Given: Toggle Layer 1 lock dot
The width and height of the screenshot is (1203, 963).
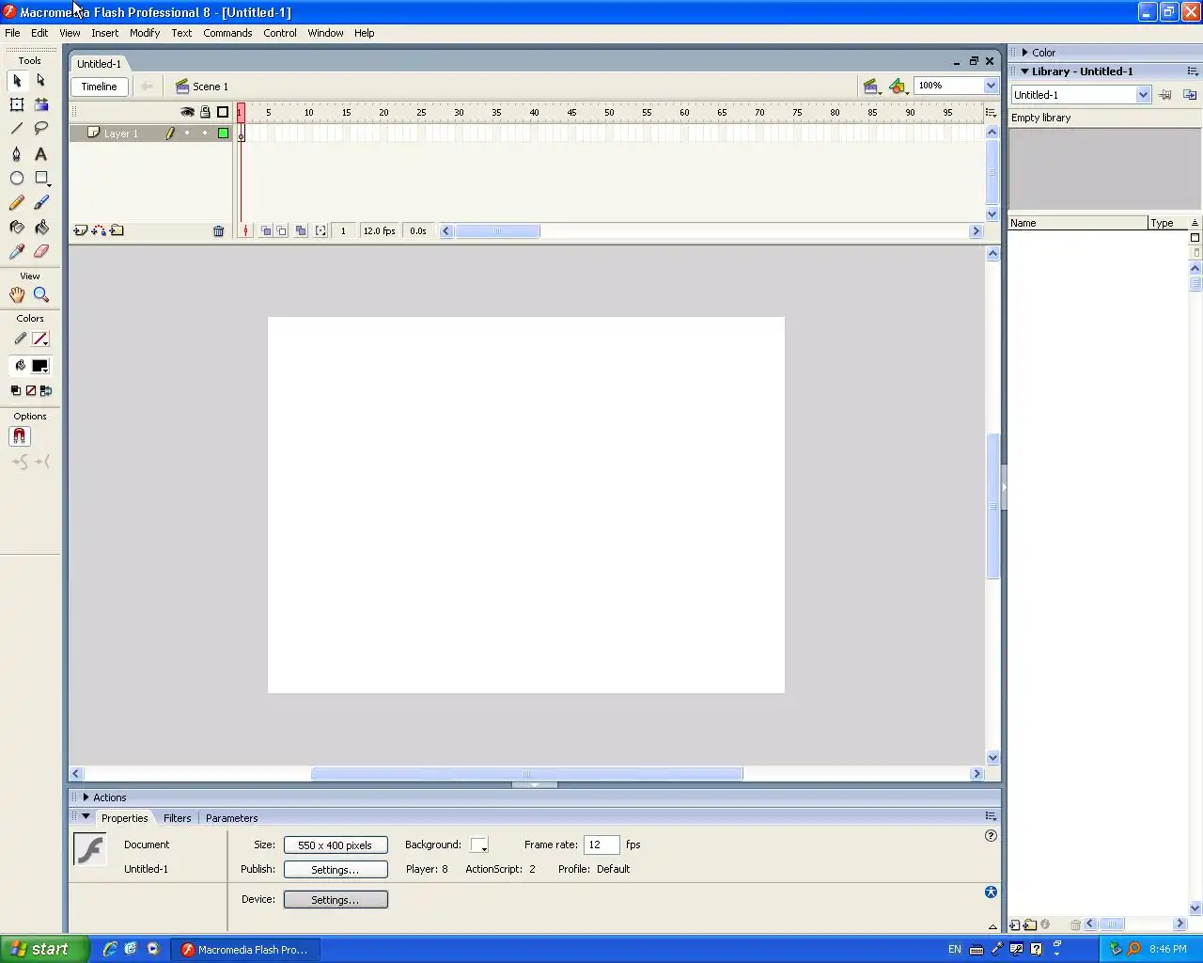Looking at the screenshot, I should tap(205, 134).
